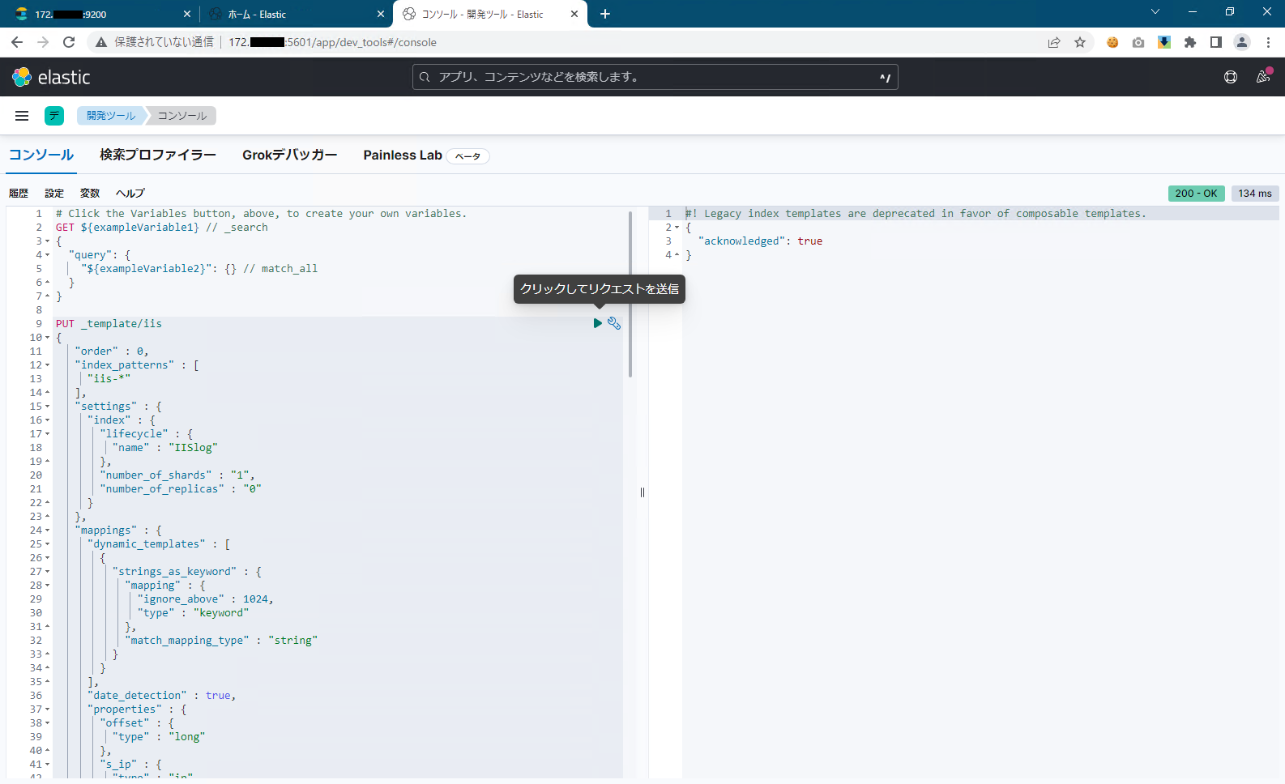
Task: Click the "name" : "IISlog" line
Action: [165, 448]
